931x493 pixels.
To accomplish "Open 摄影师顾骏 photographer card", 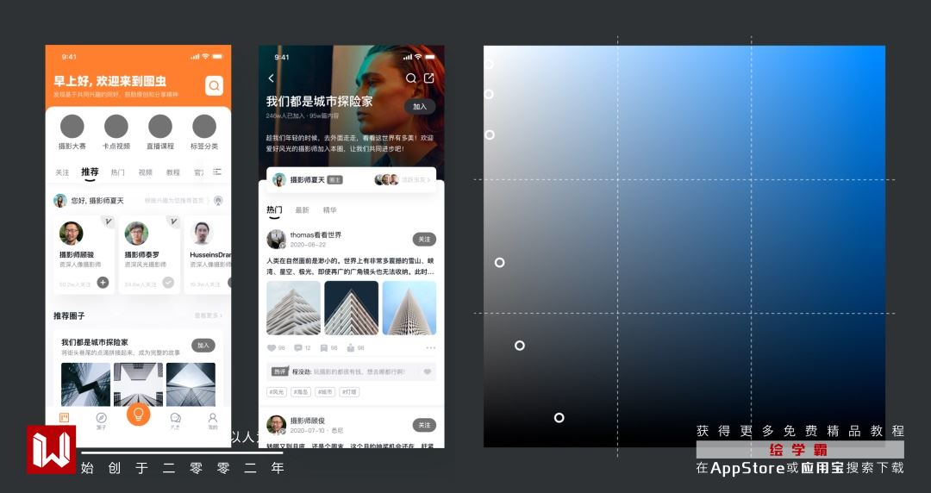I will [84, 255].
